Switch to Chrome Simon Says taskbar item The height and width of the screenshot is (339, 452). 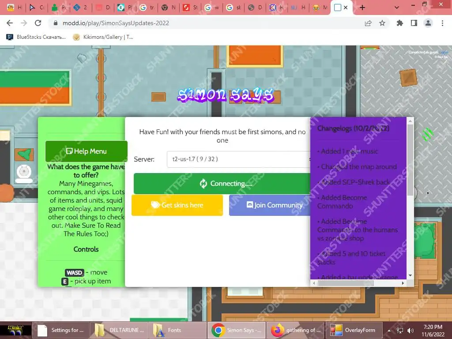(237, 330)
